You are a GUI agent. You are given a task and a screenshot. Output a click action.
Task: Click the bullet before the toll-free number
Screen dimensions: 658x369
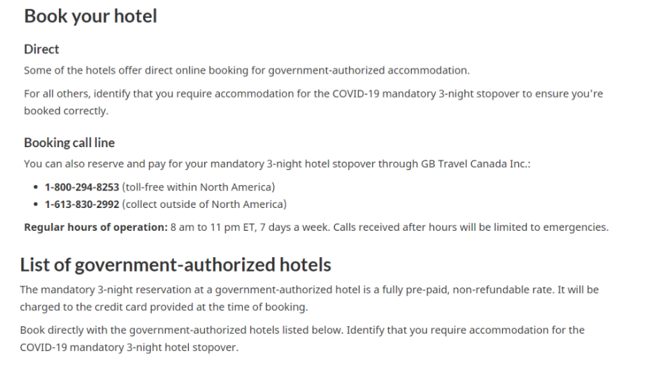(36, 187)
